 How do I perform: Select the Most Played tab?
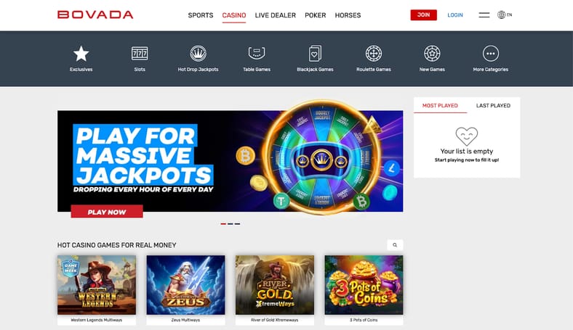(x=440, y=105)
